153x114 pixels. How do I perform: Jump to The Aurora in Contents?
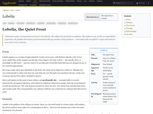point(130,26)
